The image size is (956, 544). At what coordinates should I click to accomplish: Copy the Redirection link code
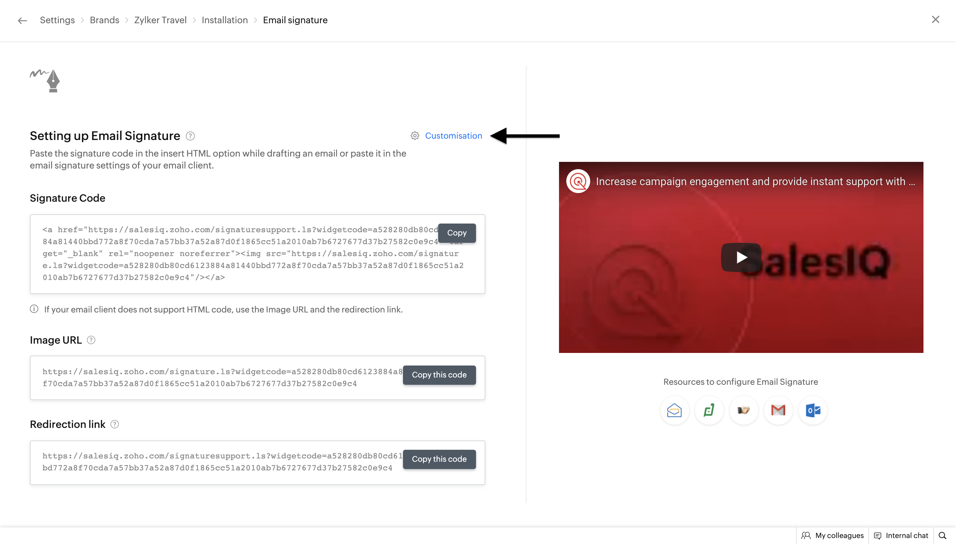pos(439,459)
